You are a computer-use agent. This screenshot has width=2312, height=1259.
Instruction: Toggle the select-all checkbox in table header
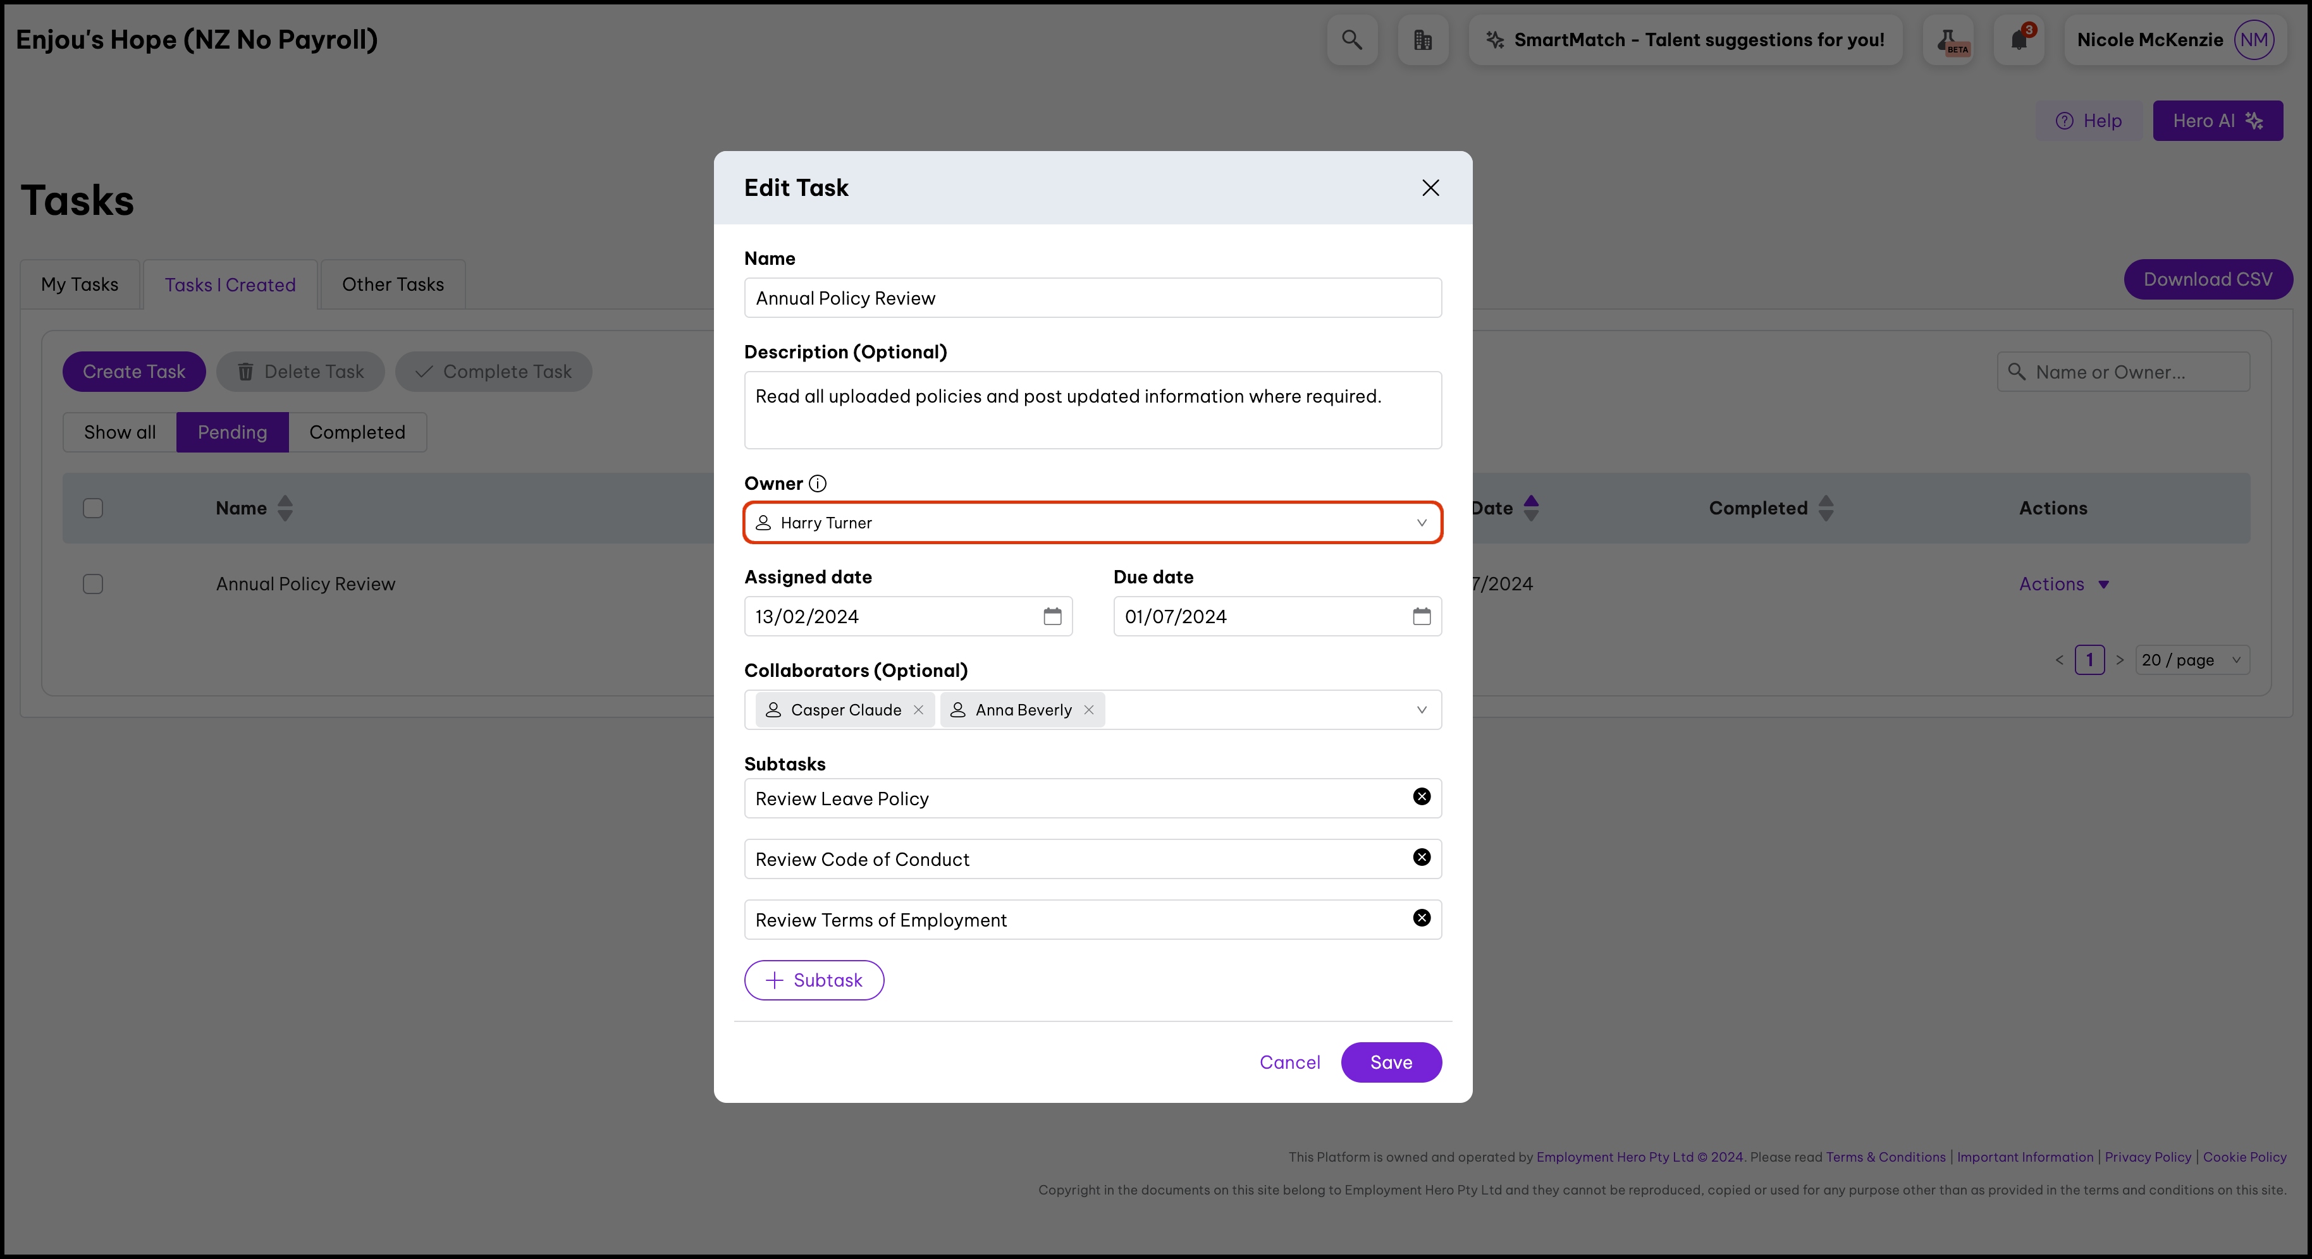click(x=92, y=508)
